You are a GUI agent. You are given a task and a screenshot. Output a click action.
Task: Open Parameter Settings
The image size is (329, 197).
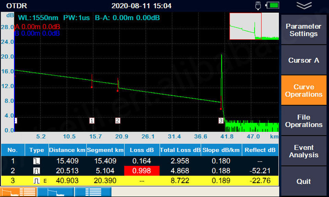click(x=304, y=30)
